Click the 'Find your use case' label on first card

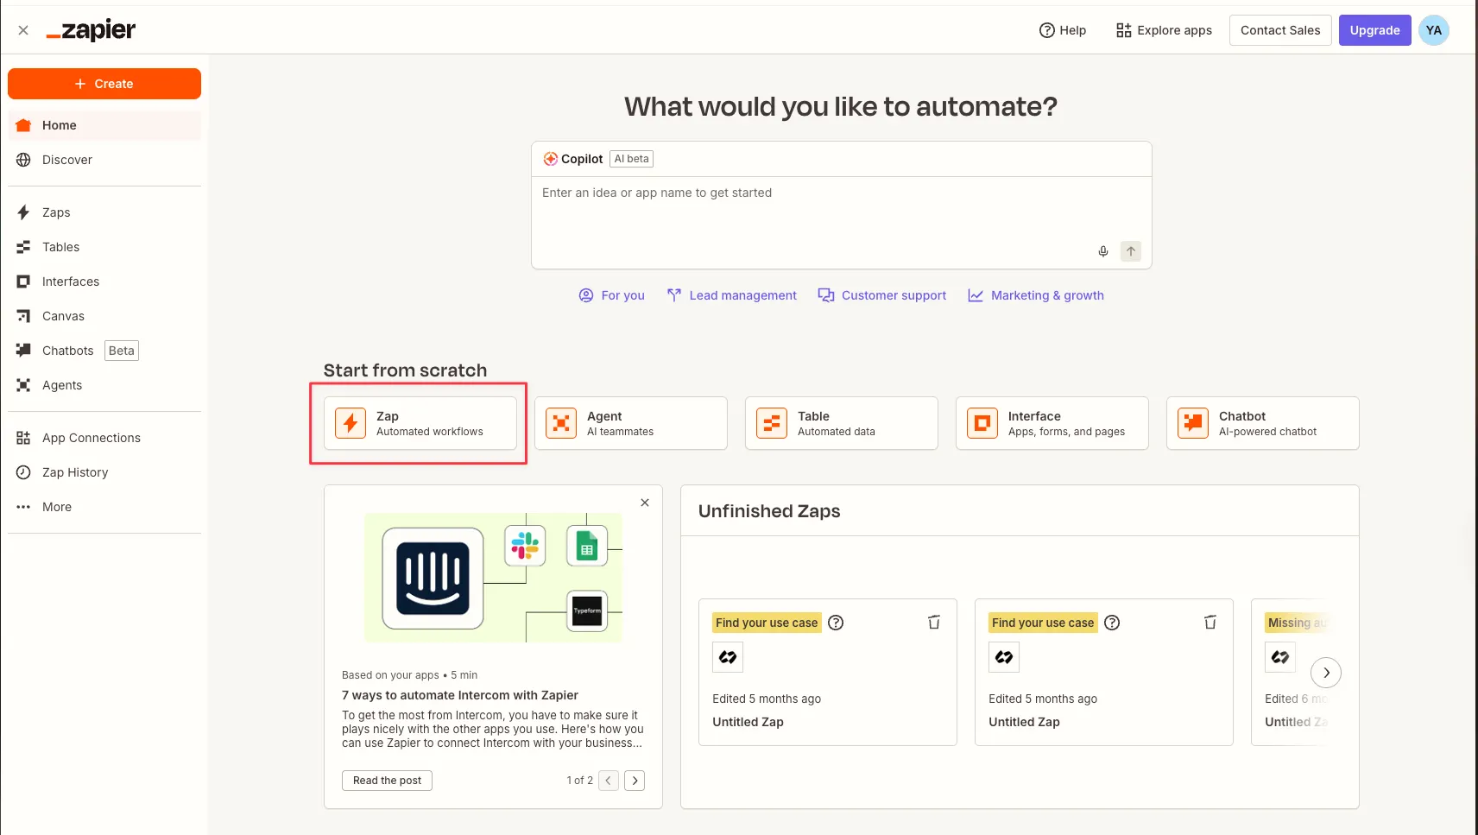pyautogui.click(x=767, y=623)
